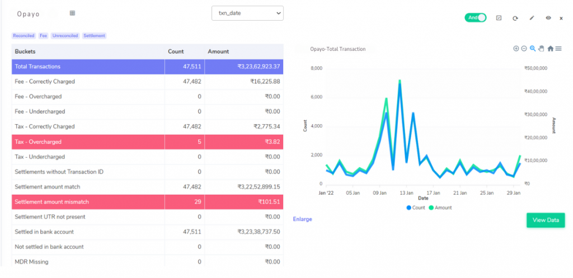Select the Tax - Overcharged row

[147, 142]
